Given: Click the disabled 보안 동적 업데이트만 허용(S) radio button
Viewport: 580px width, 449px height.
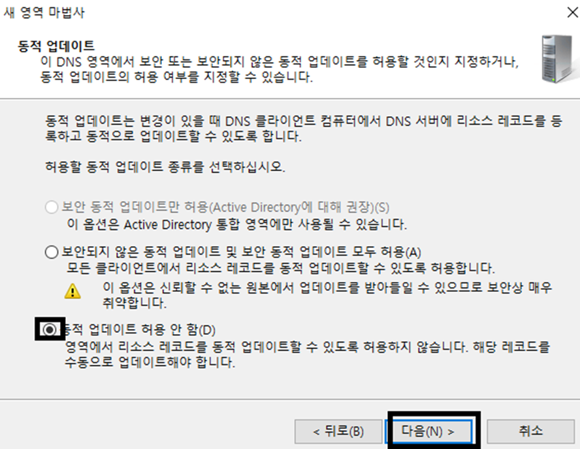Looking at the screenshot, I should (x=52, y=207).
